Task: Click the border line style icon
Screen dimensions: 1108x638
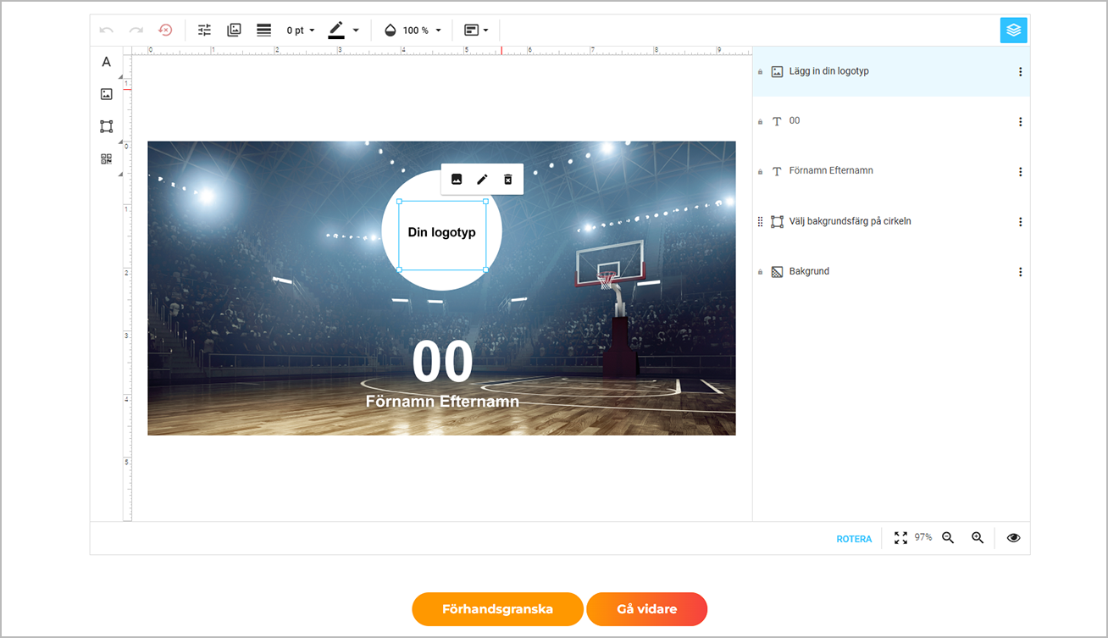Action: pyautogui.click(x=264, y=31)
